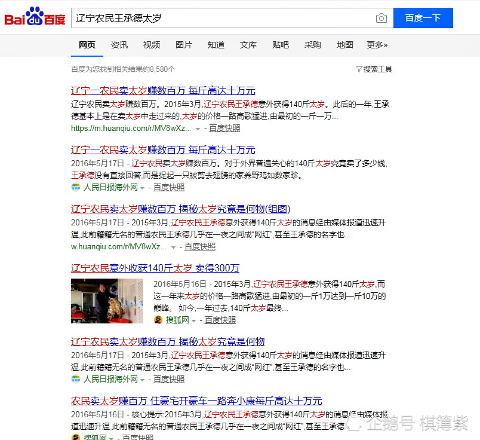Open the 地图 tab
480x440 pixels.
tap(344, 45)
